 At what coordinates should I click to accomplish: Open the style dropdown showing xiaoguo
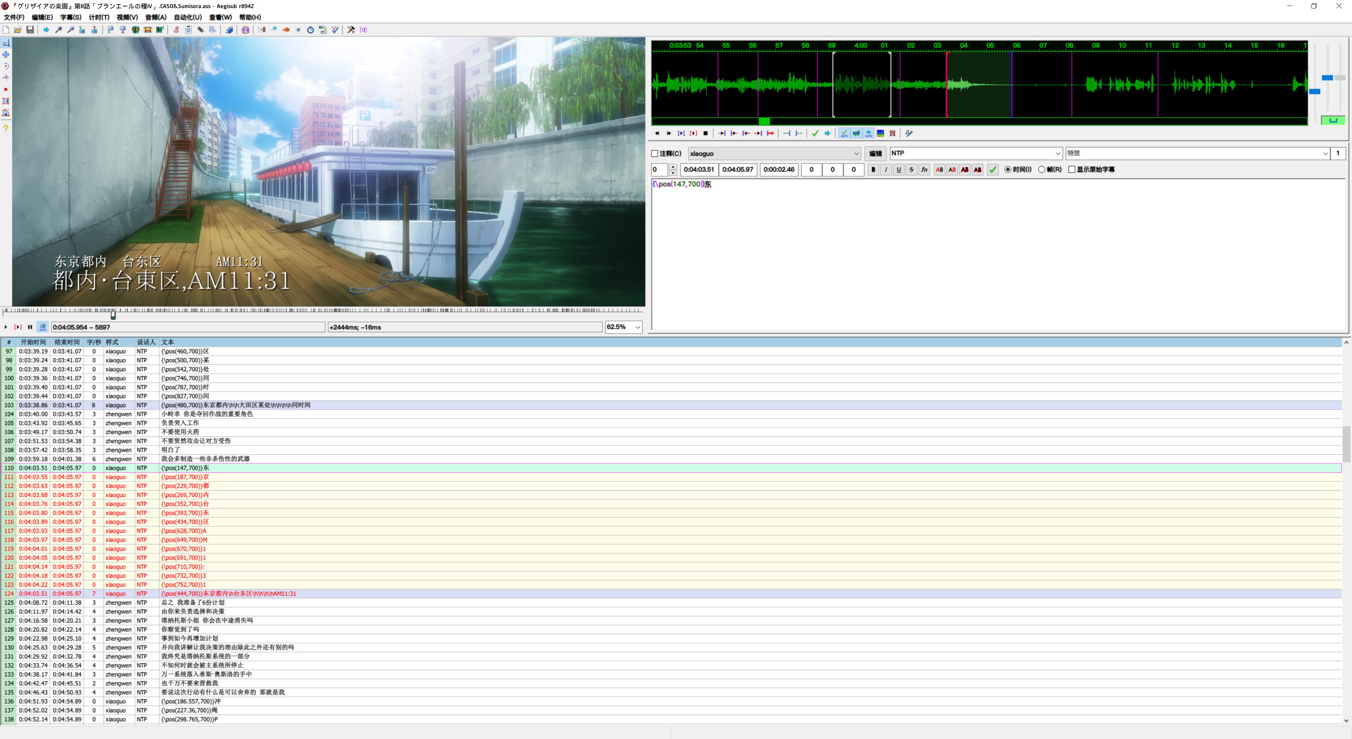point(775,154)
